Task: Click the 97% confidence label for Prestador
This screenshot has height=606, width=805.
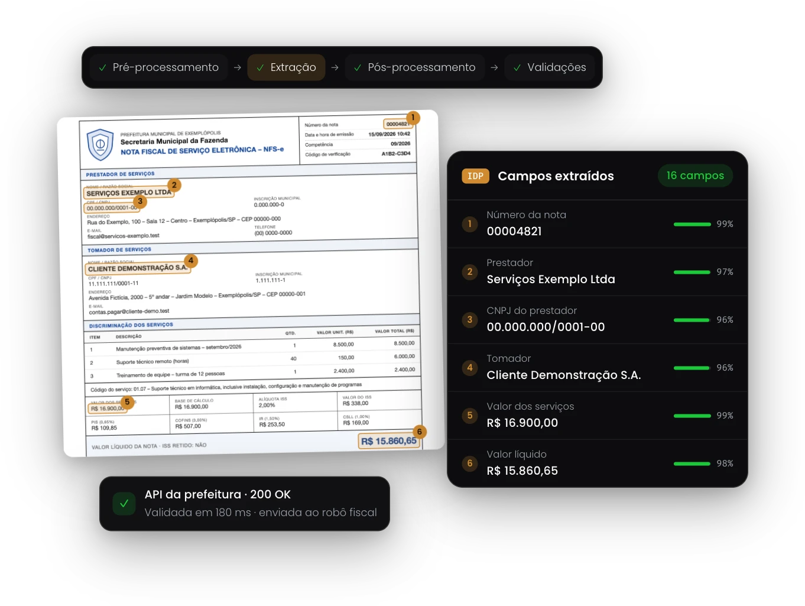Action: tap(725, 272)
